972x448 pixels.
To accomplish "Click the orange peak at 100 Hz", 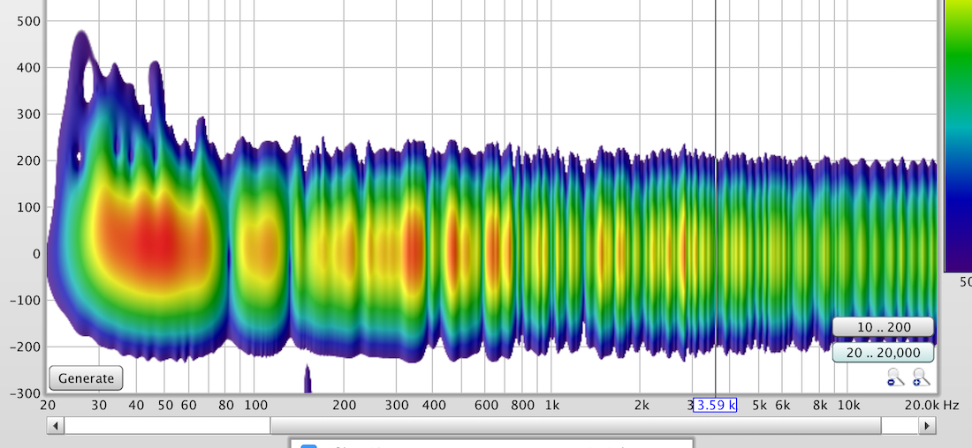I will [258, 247].
